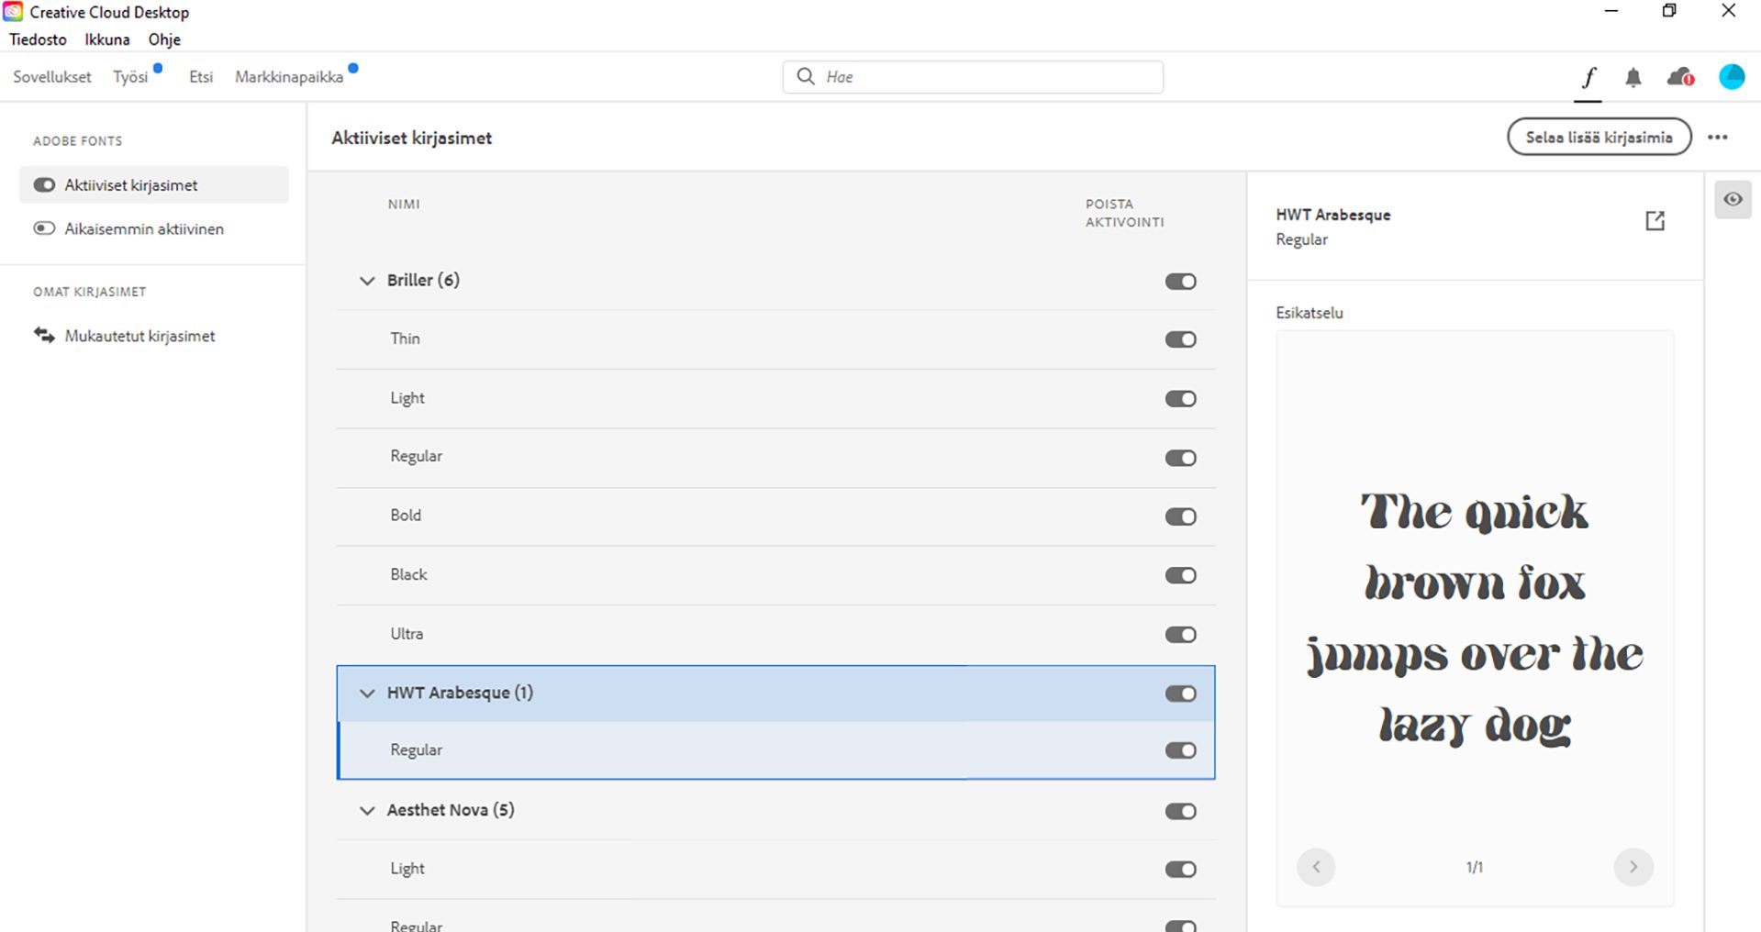This screenshot has width=1761, height=932.
Task: Click the Aesthet Nova (5) family name
Action: click(451, 810)
